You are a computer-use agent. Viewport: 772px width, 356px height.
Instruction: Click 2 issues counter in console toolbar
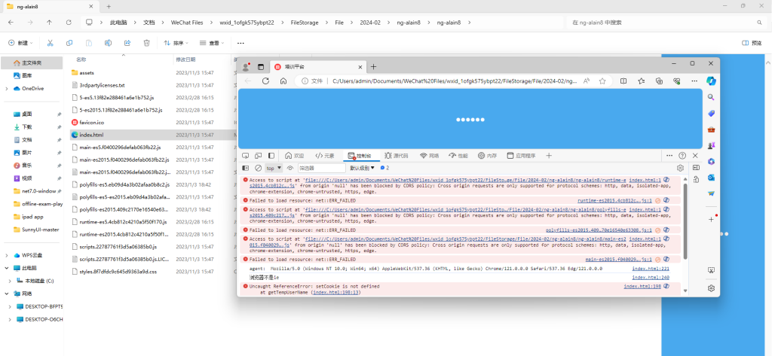[x=385, y=168]
